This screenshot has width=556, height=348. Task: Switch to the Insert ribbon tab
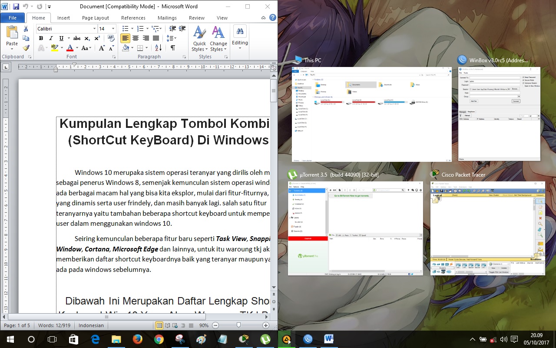(63, 18)
